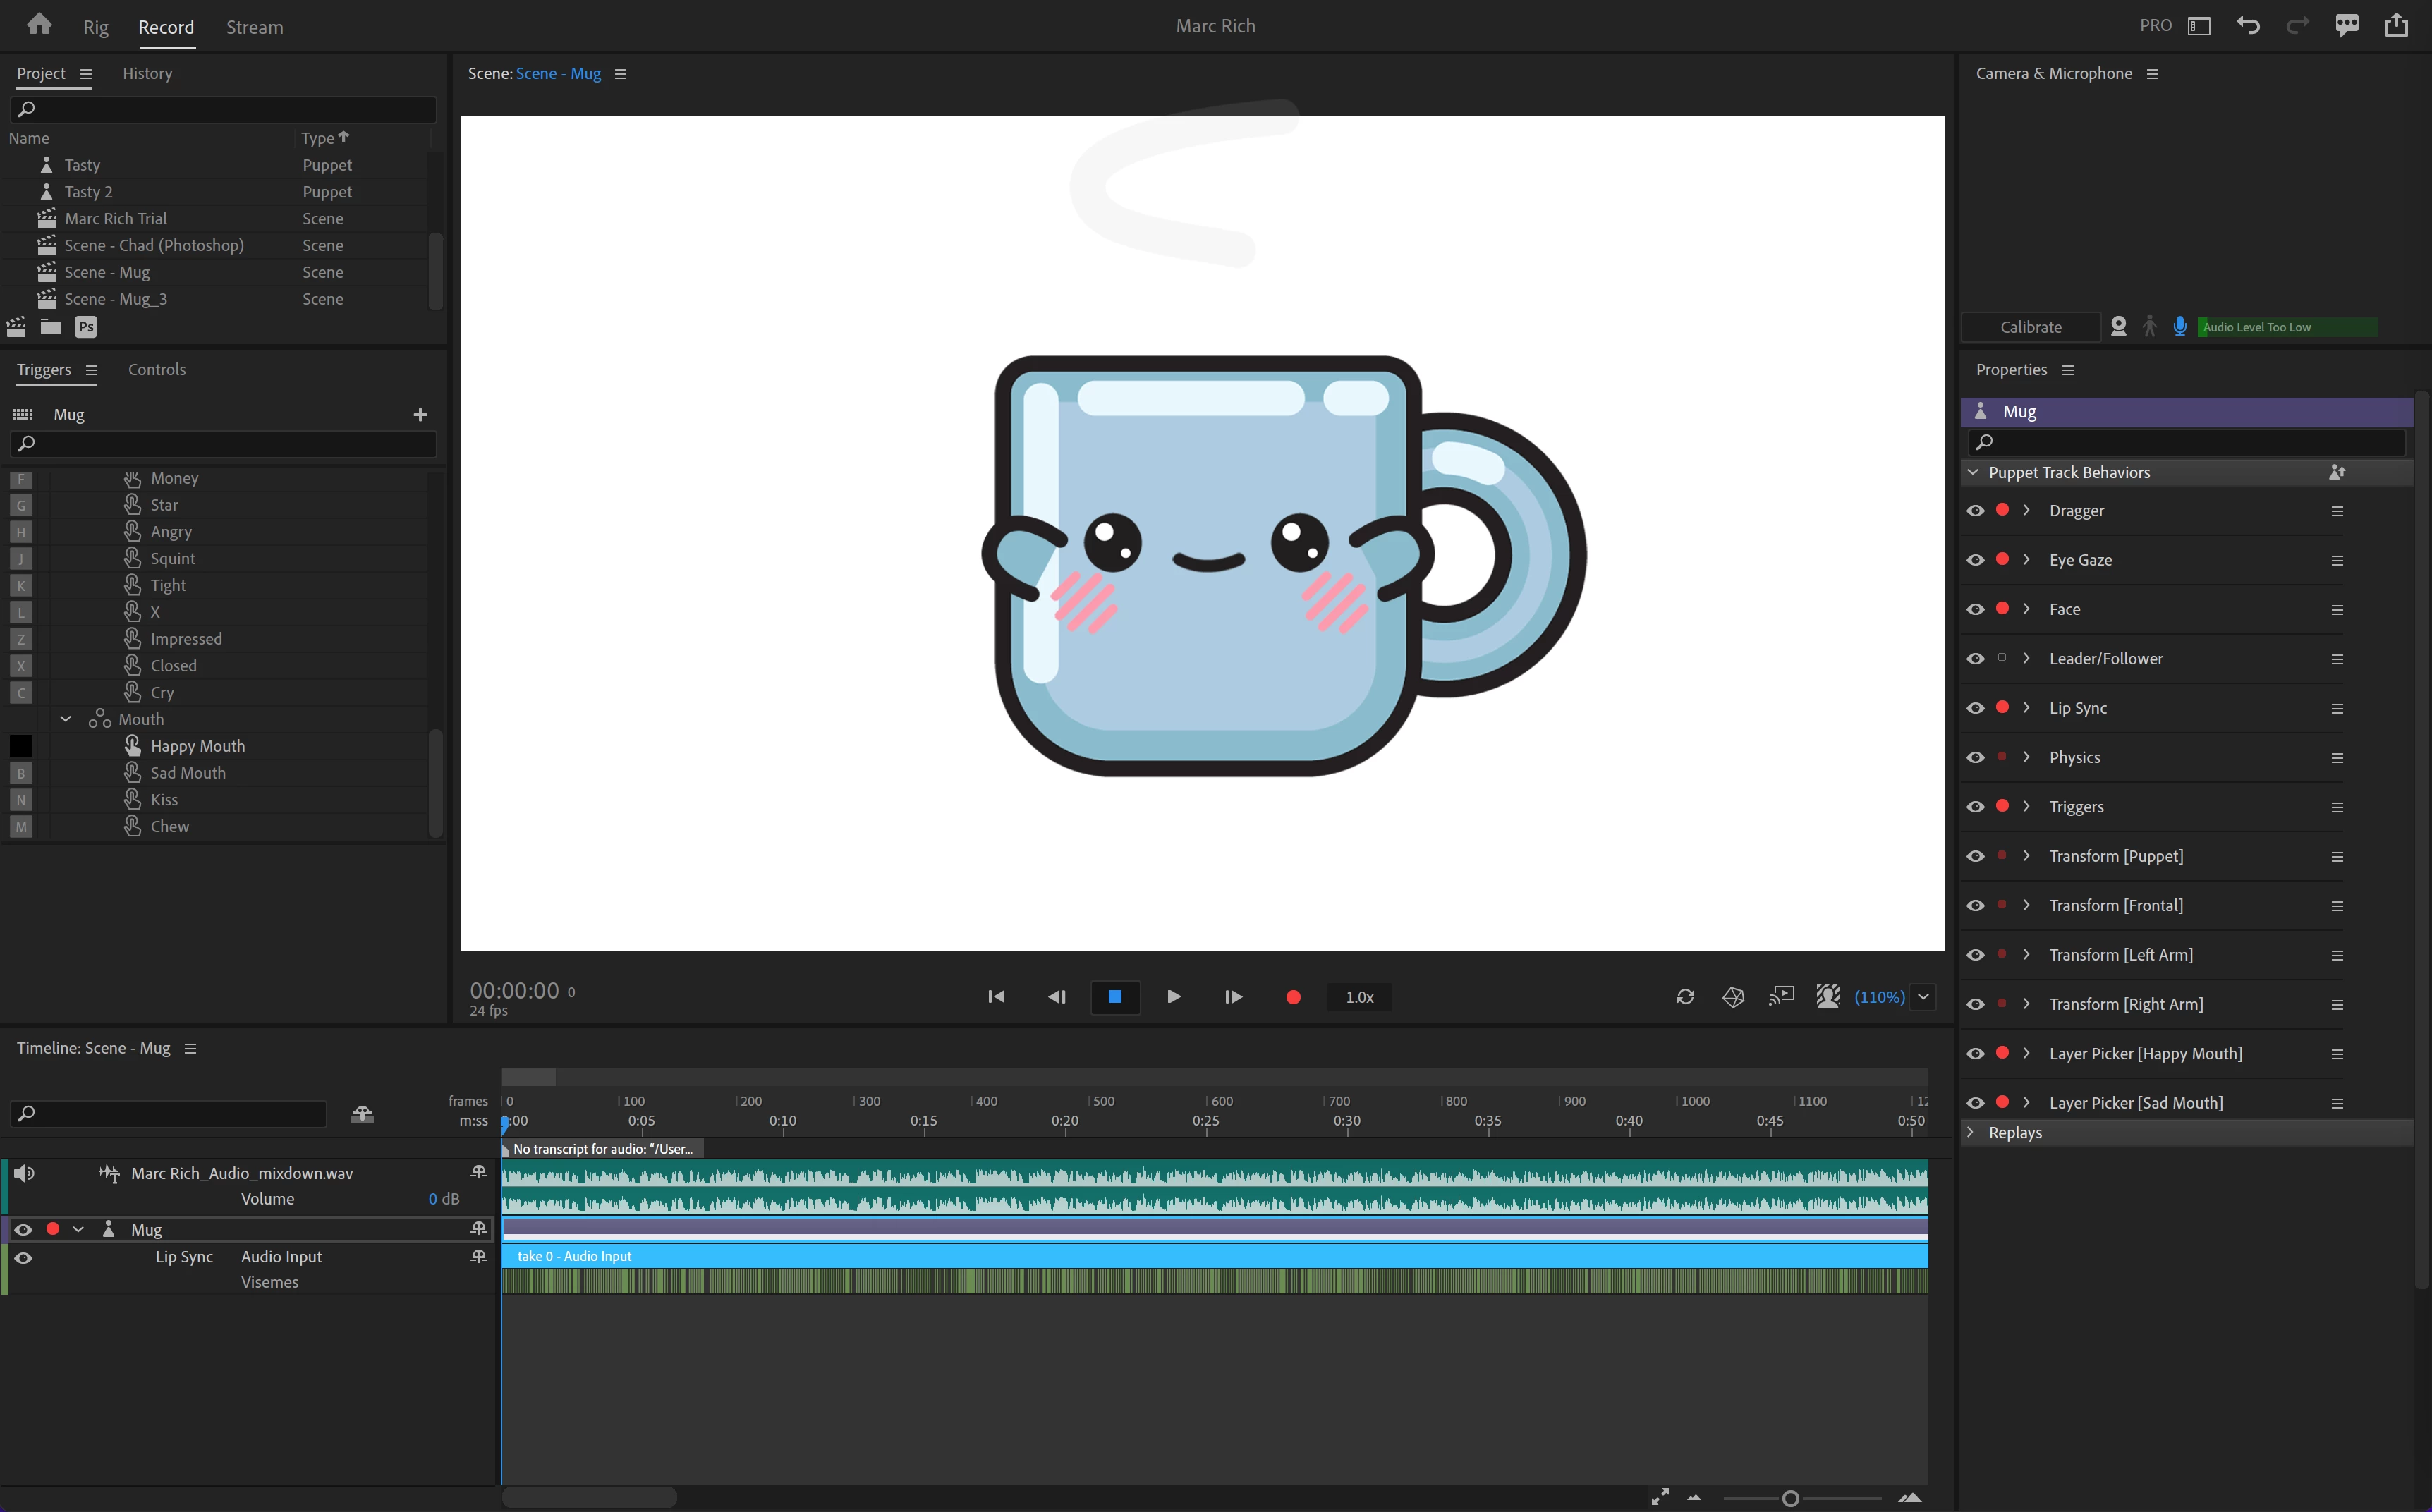
Task: Click the Home icon
Action: pos(39,25)
